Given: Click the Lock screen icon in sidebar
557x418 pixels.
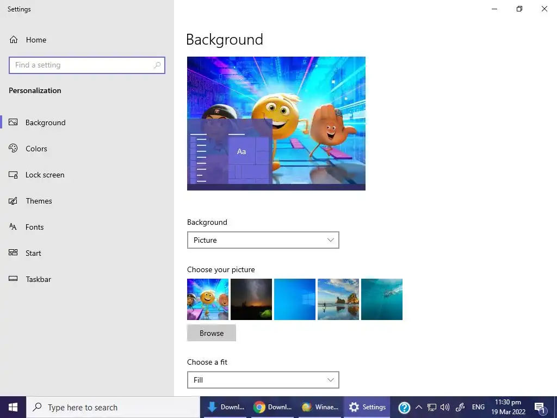Looking at the screenshot, I should [13, 175].
